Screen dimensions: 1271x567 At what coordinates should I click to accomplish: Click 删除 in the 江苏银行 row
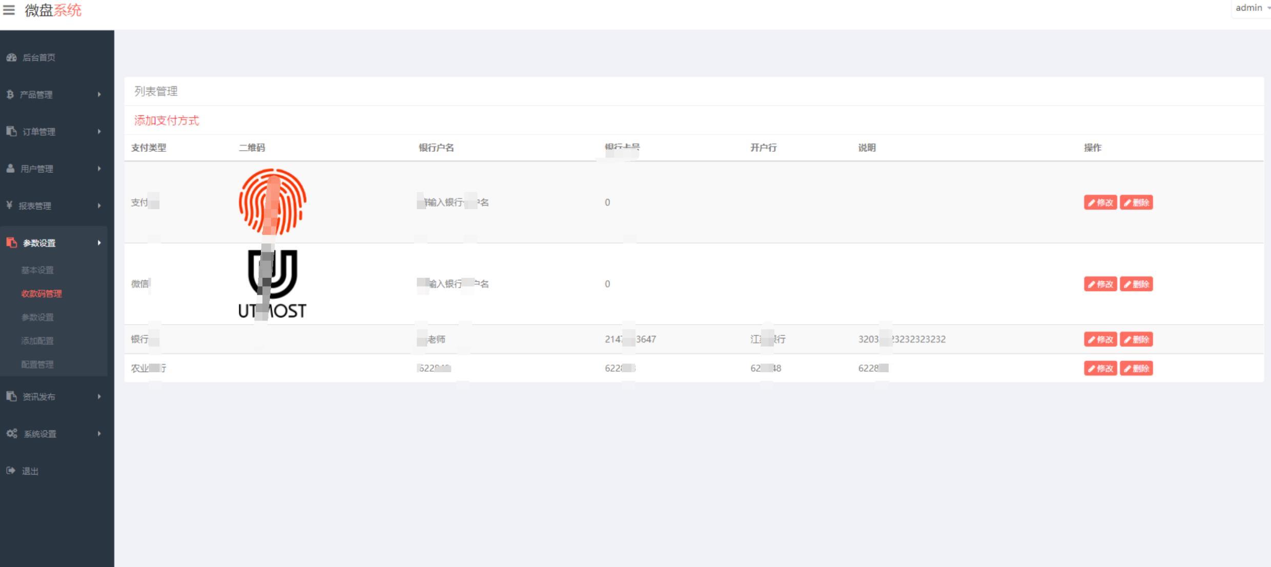(1136, 339)
